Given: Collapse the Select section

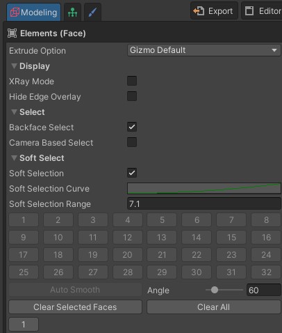Looking at the screenshot, I should click(x=14, y=112).
